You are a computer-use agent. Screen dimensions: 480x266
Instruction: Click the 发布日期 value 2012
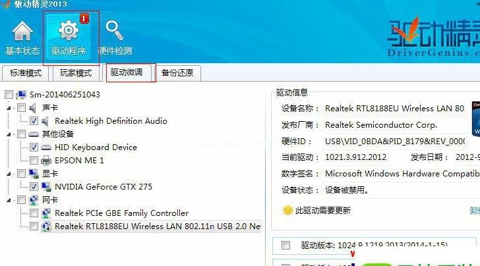467,157
